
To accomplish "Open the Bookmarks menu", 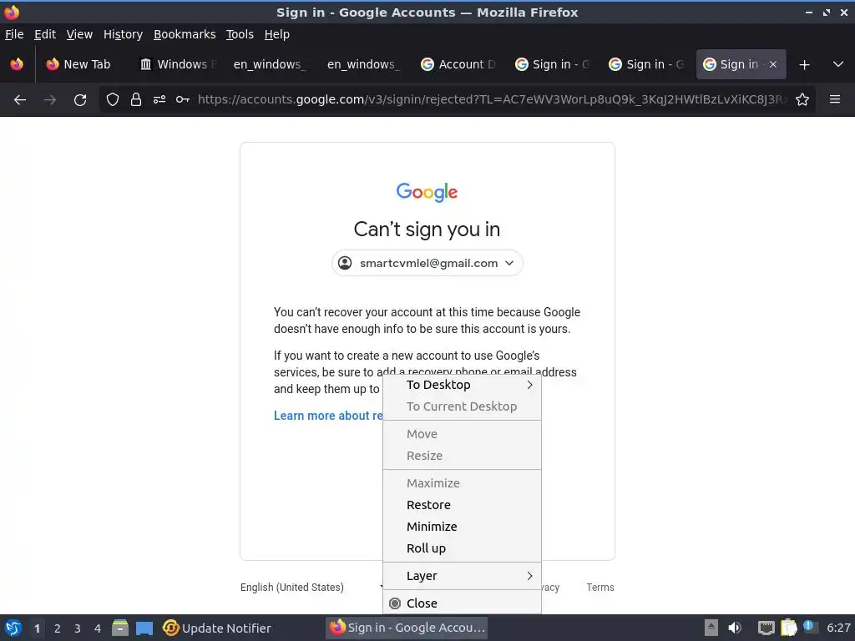I will 185,34.
